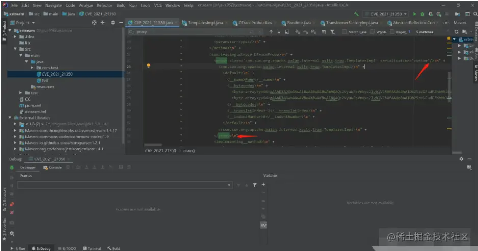Toggle the show watches glasses icon
The image size is (478, 251).
[263, 225]
